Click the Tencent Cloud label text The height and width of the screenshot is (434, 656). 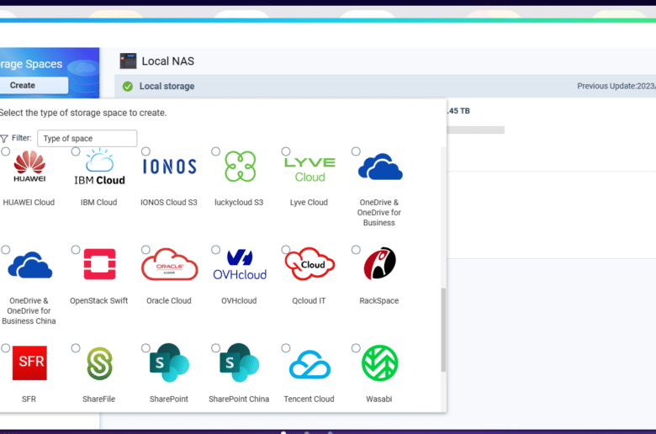click(x=309, y=399)
